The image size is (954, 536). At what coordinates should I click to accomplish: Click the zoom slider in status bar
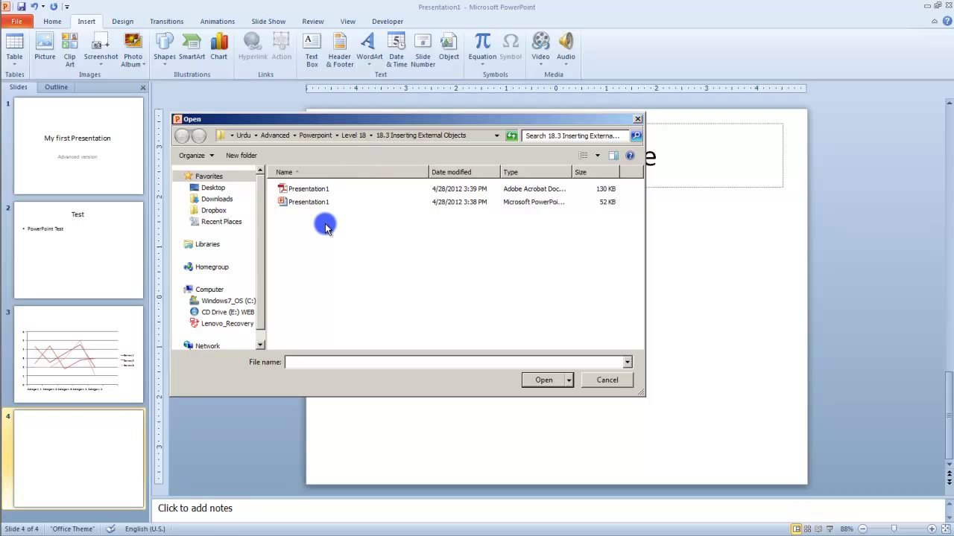pos(894,529)
